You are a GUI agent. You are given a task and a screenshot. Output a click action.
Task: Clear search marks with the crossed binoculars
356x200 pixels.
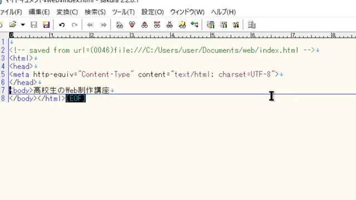coord(169,24)
